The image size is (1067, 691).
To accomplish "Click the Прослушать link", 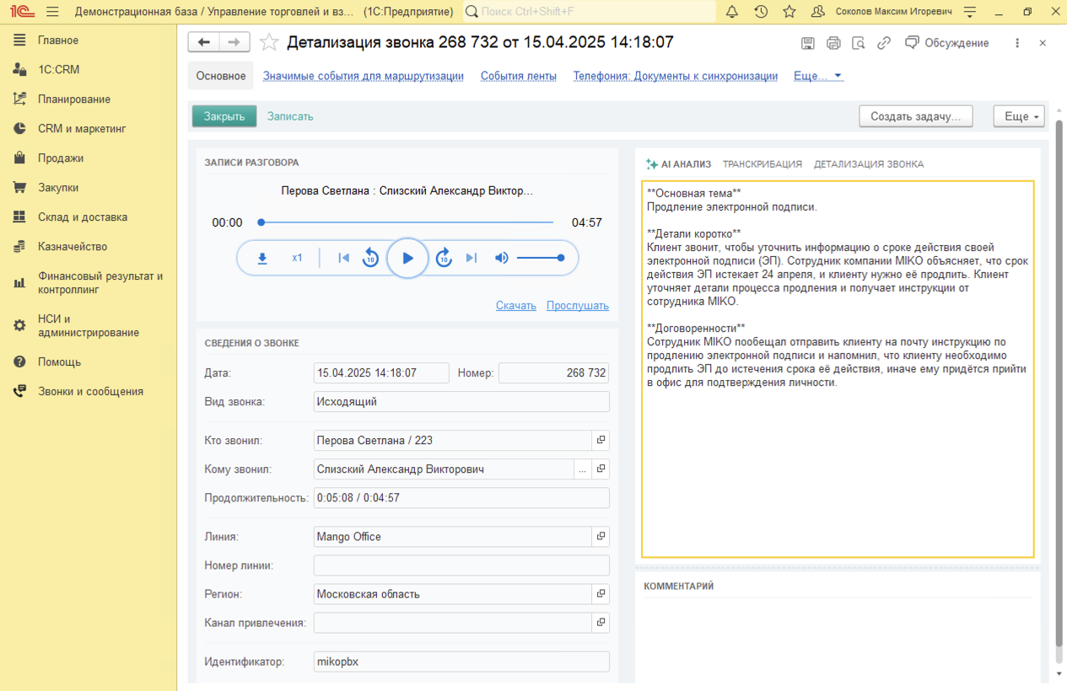I will (x=577, y=306).
